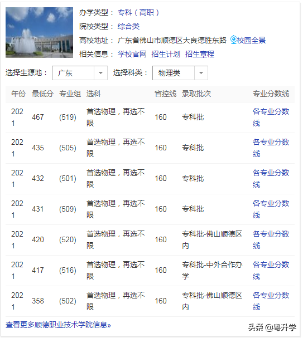The width and height of the screenshot is (303, 338).
Task: Open the 招生计划 enrollment plan link
Action: (166, 54)
